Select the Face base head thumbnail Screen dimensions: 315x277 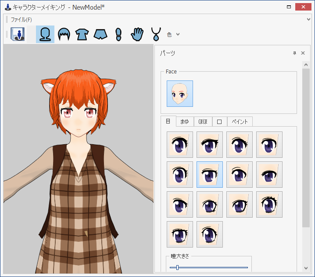click(x=179, y=94)
